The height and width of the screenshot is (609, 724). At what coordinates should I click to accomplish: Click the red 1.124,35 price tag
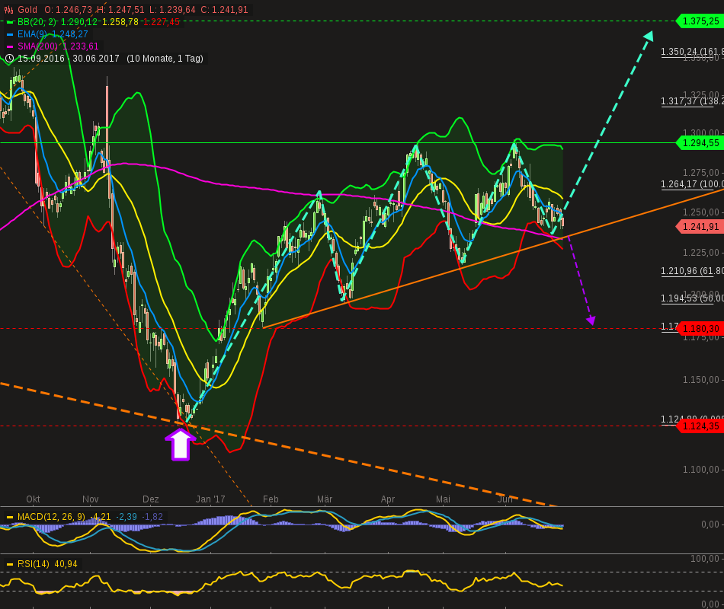pyautogui.click(x=700, y=426)
